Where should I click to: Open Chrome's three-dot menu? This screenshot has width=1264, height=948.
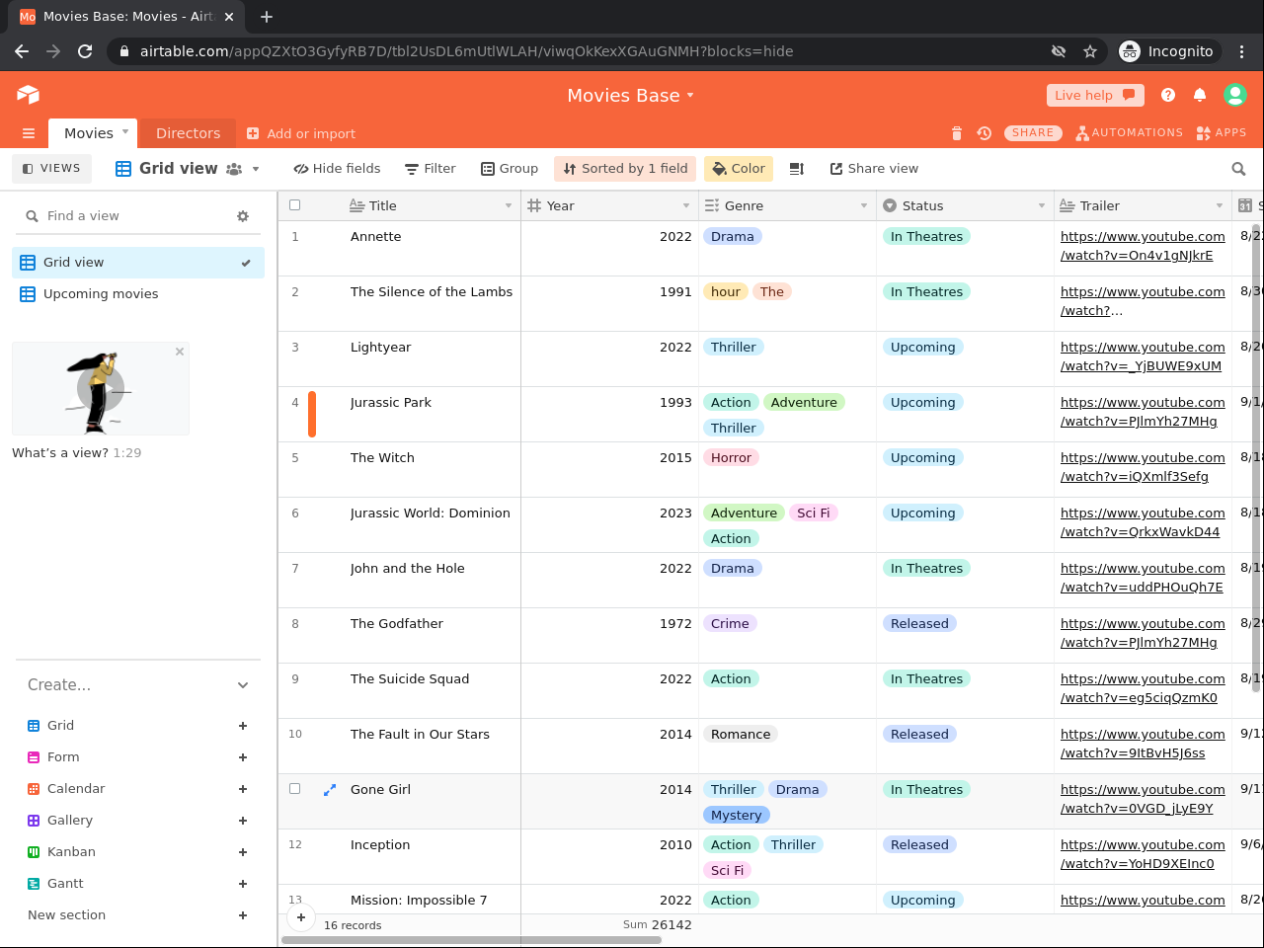point(1242,51)
